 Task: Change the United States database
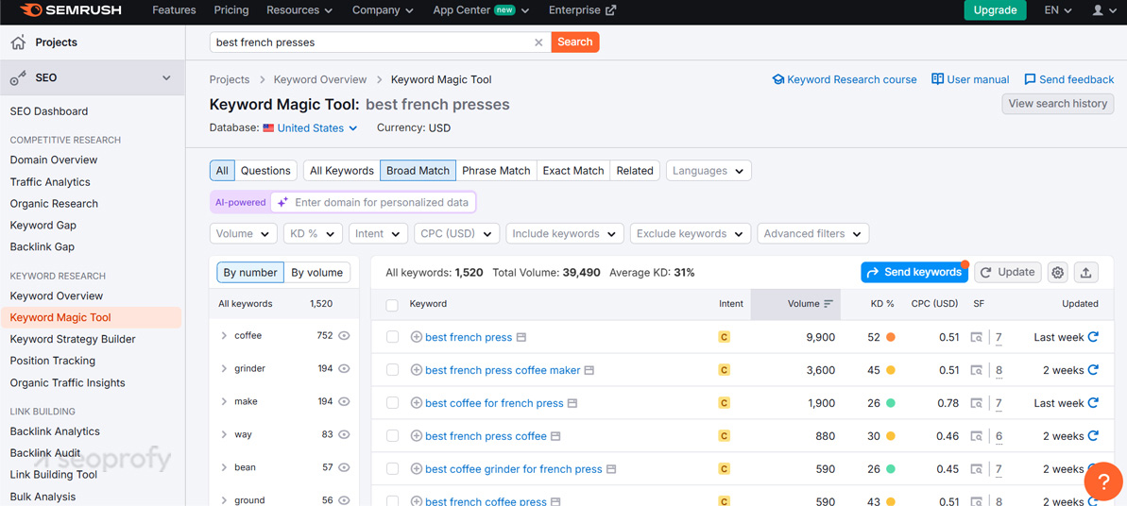[311, 128]
